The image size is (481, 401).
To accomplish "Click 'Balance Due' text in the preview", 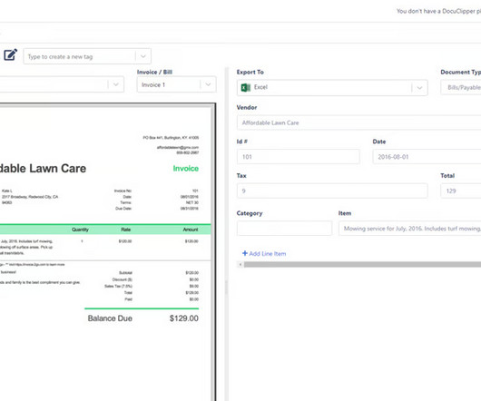I will [110, 318].
